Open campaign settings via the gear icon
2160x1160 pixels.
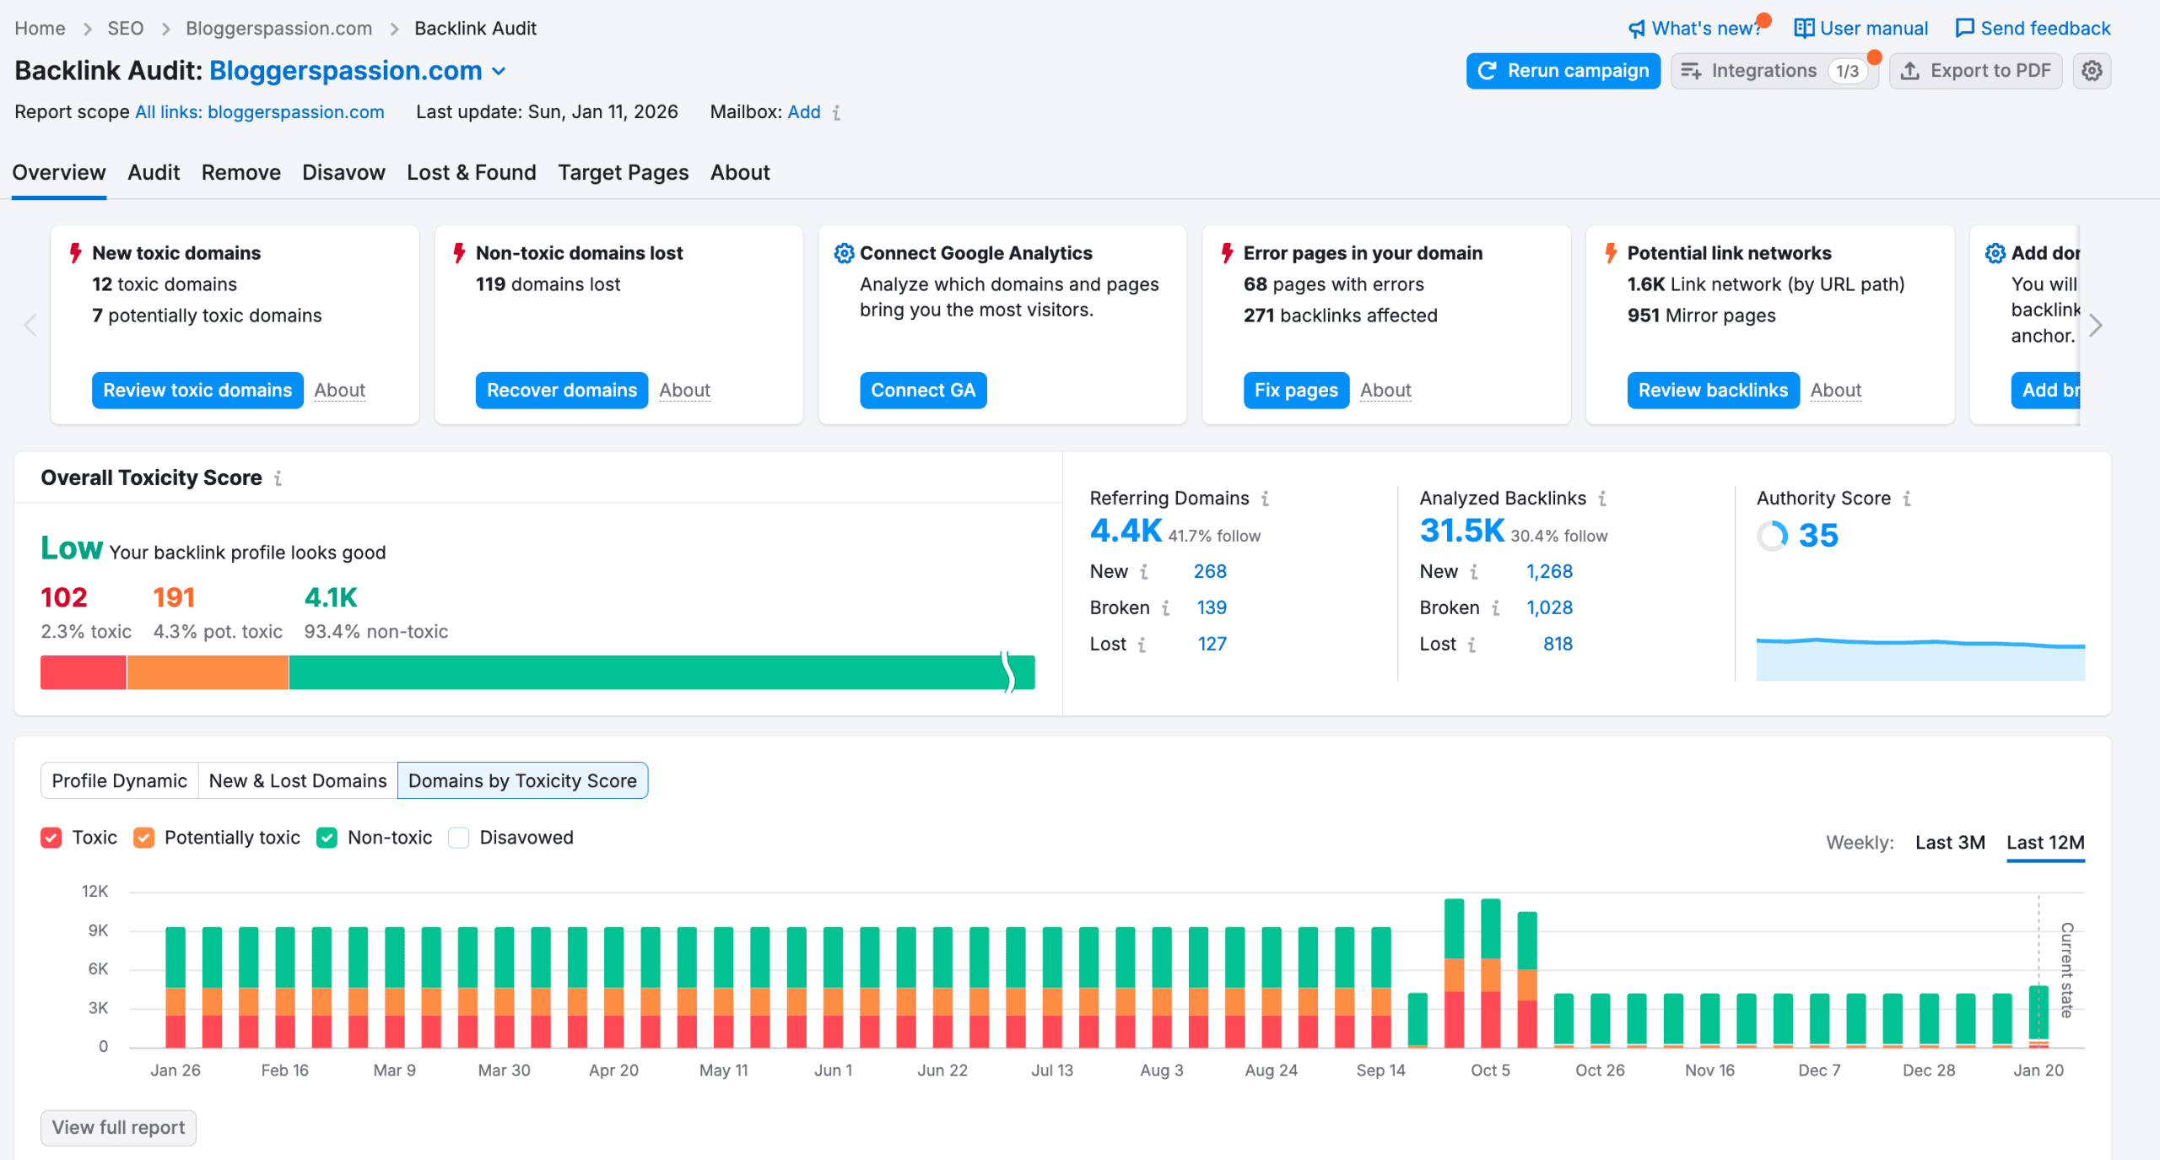point(2092,71)
